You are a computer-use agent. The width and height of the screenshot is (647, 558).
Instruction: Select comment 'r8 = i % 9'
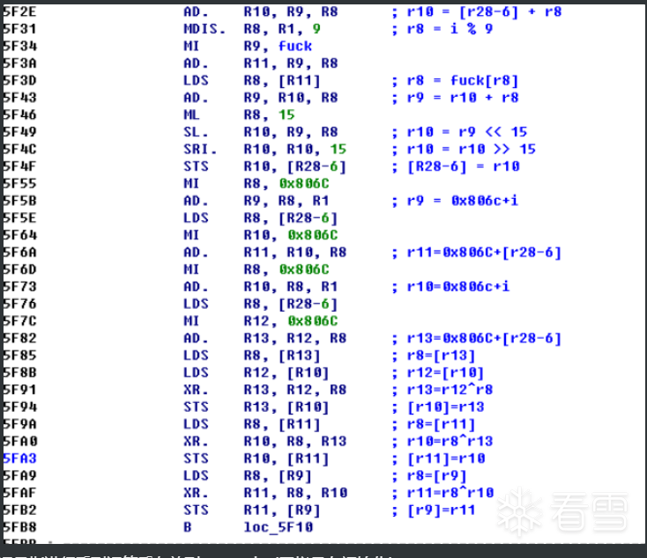[x=450, y=29]
